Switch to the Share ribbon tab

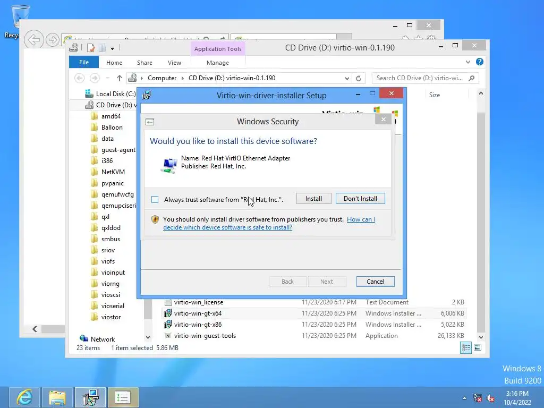(x=144, y=63)
